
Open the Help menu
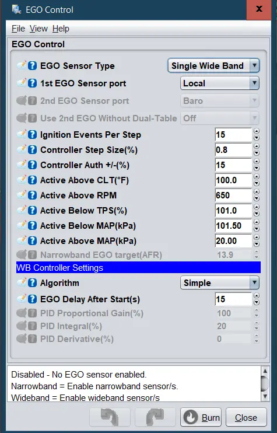pos(61,29)
